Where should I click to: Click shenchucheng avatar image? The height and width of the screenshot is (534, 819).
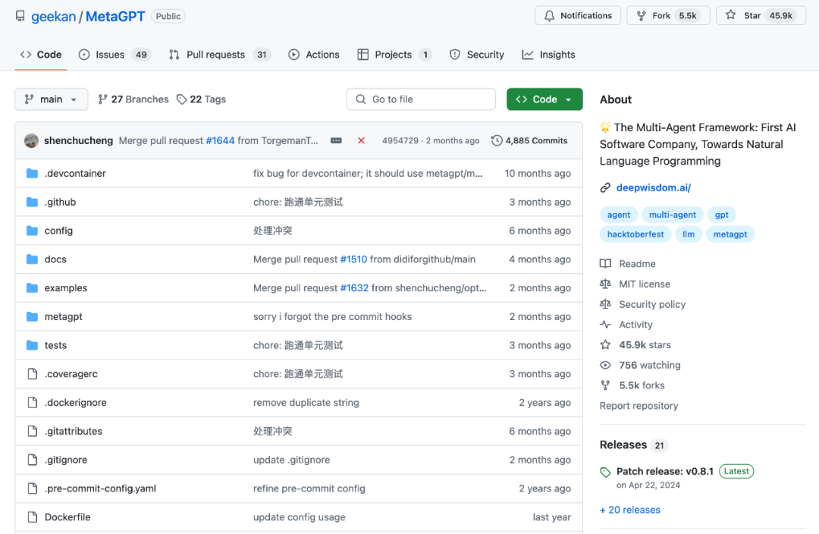point(31,140)
